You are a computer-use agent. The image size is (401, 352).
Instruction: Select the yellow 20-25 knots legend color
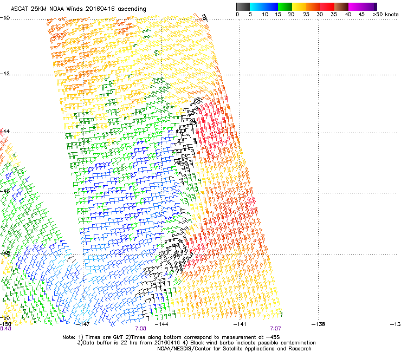point(299,6)
